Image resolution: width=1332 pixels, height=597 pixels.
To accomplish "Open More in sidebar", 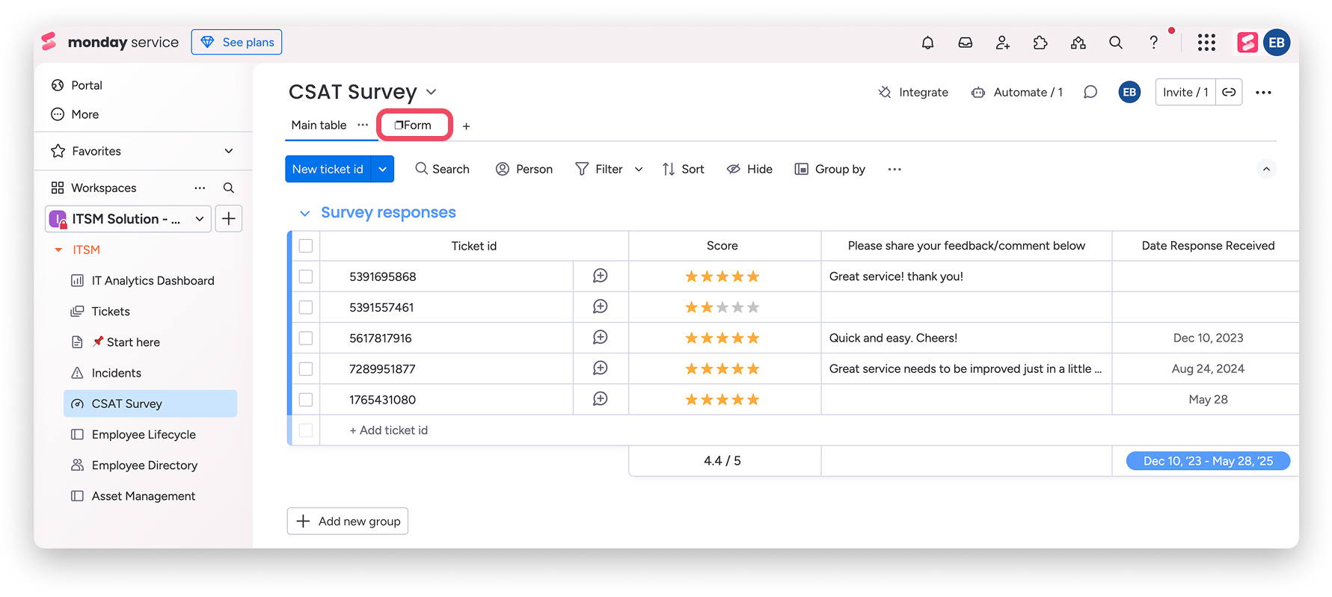I will click(x=75, y=114).
